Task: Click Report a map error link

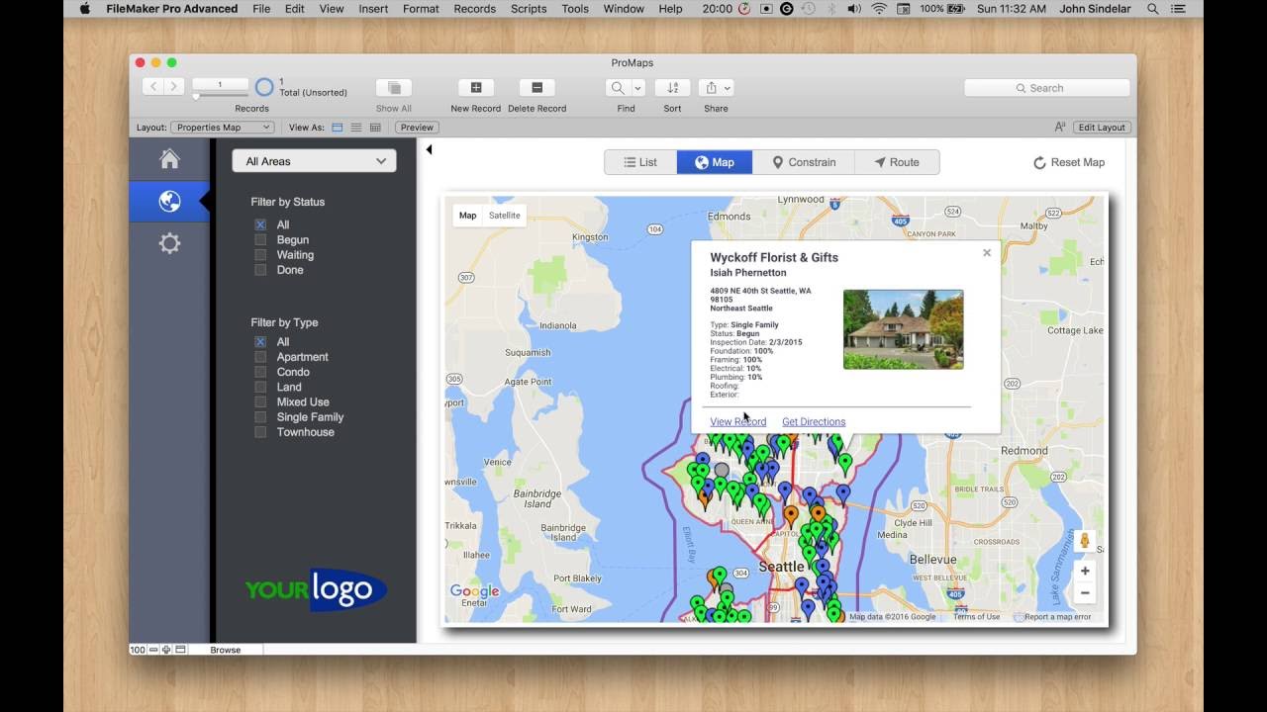Action: pos(1057,617)
